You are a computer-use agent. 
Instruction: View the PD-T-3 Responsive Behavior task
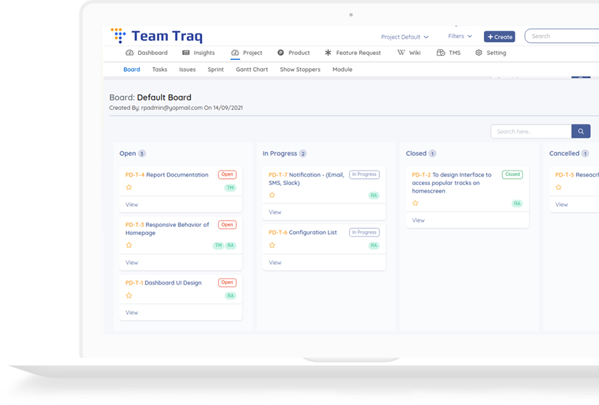tap(132, 262)
